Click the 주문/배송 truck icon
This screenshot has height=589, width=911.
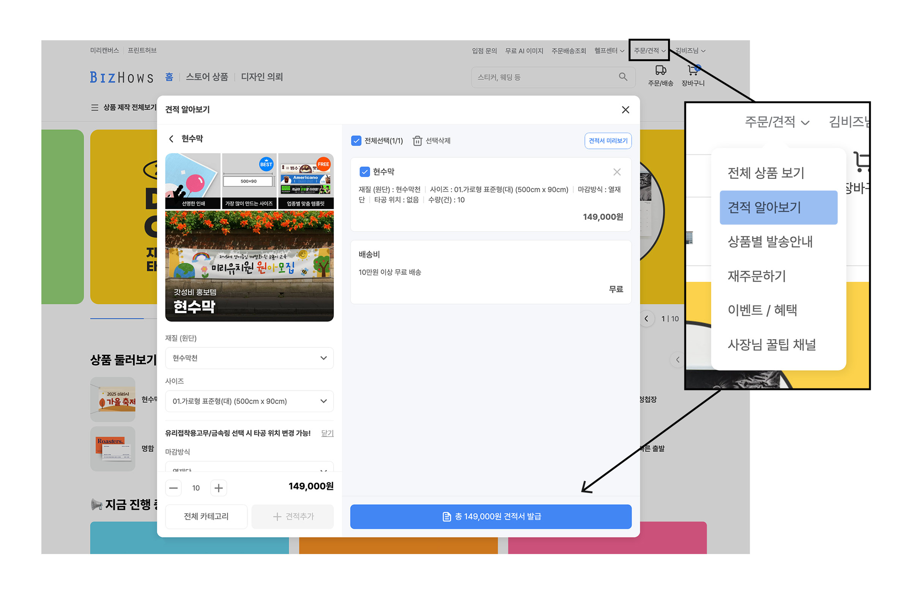(x=660, y=70)
